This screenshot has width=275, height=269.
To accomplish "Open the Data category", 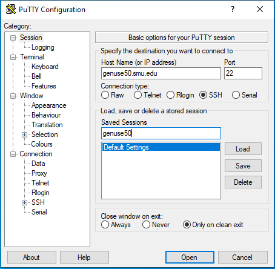I will (x=38, y=164).
